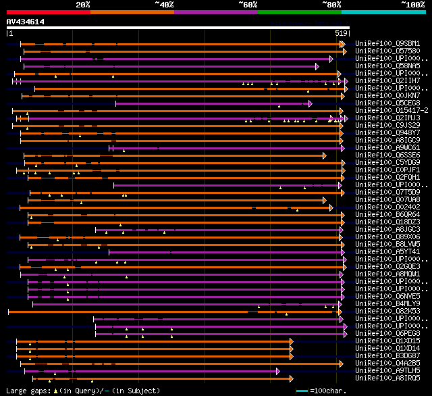Screen dimensions: 432x396
Task: Select the UniRef100_Q2FQH1 label
Action: (x=387, y=178)
